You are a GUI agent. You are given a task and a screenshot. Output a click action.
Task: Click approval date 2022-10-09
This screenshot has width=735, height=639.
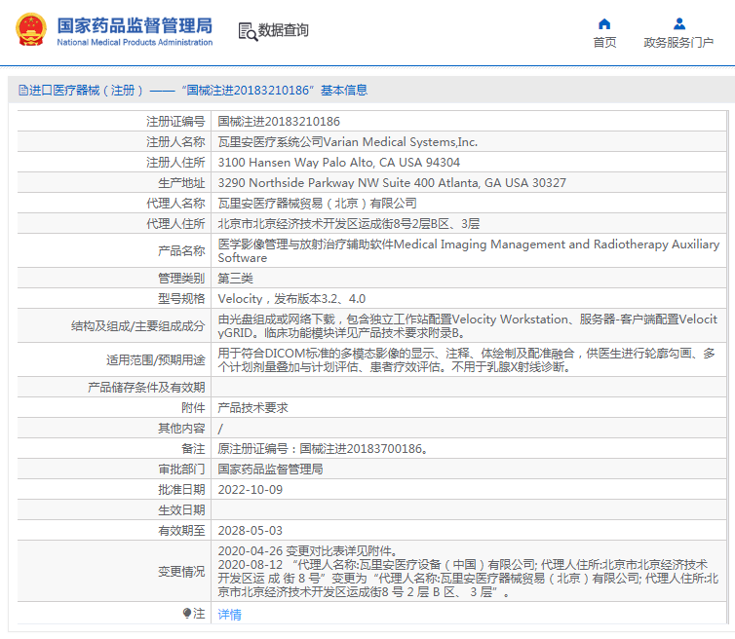(x=251, y=490)
